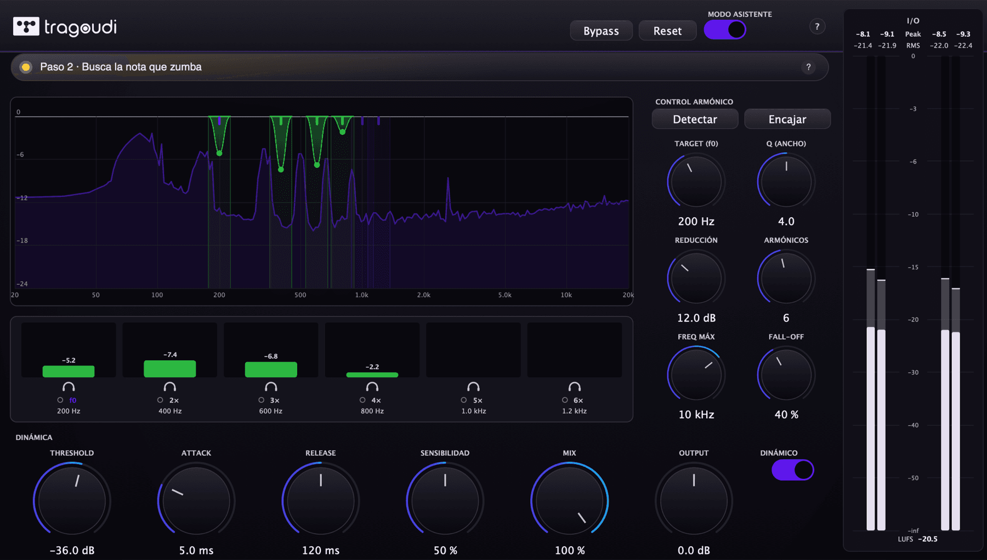987x560 pixels.
Task: Click the Sensibilidad knob
Action: 445,500
